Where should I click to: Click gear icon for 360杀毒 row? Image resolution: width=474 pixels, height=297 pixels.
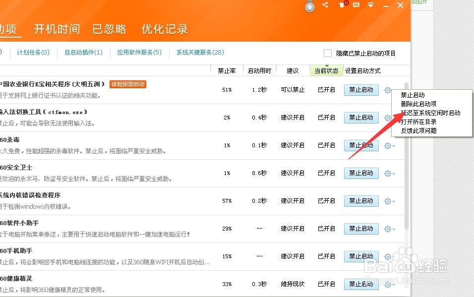pyautogui.click(x=389, y=146)
